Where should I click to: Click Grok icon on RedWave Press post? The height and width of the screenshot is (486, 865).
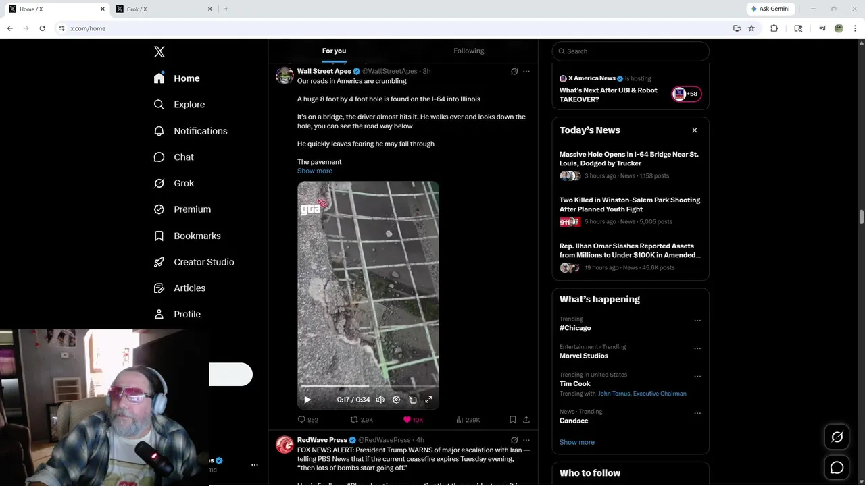(x=514, y=440)
